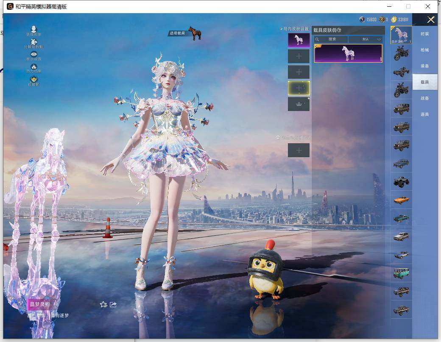
Task: Open the 默认 sort dropdown
Action: (x=366, y=39)
